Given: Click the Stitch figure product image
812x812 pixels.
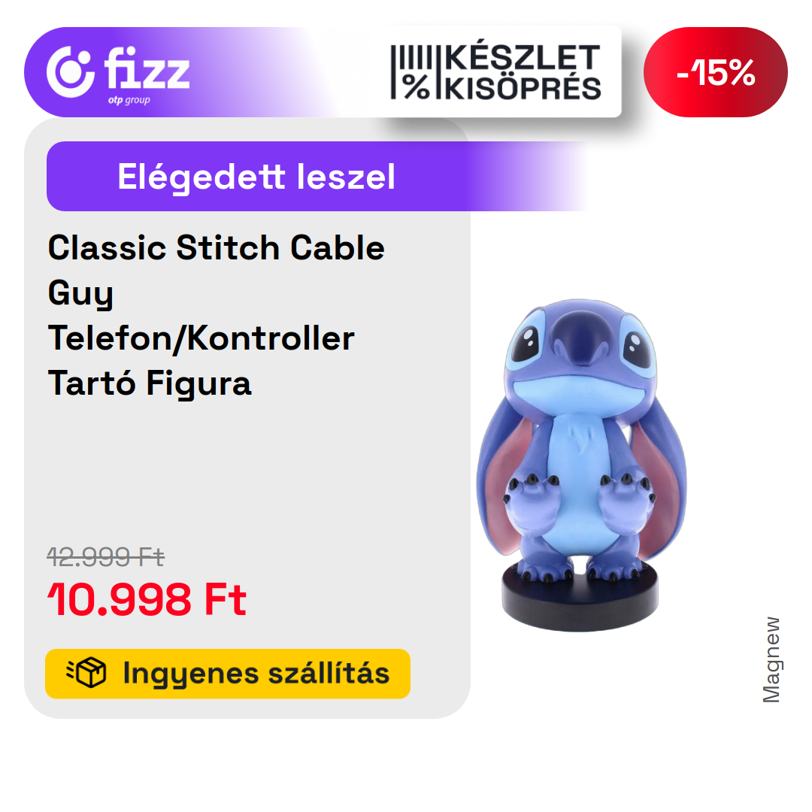Looking at the screenshot, I should pyautogui.click(x=581, y=465).
